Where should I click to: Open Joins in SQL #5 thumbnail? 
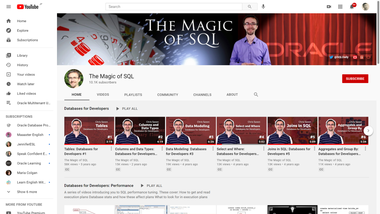click(292, 131)
